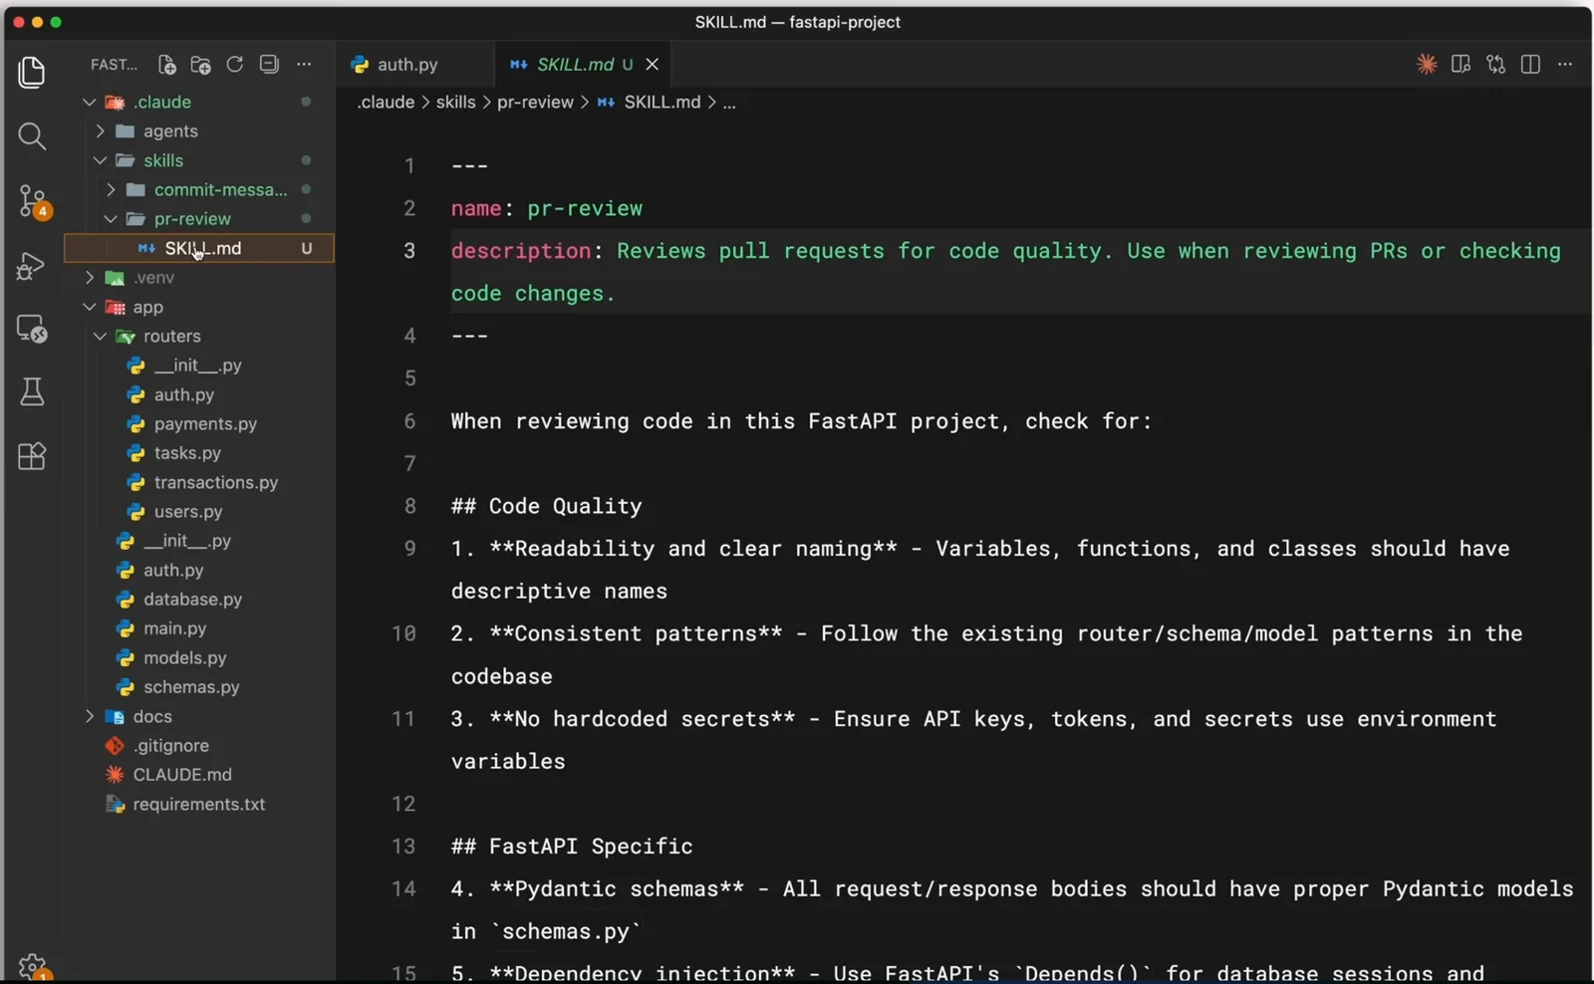Open main.py in the app folder
1594x984 pixels.
point(175,628)
